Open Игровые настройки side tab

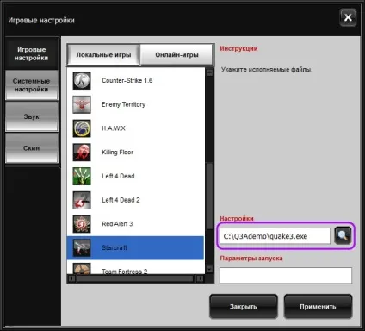(x=31, y=53)
